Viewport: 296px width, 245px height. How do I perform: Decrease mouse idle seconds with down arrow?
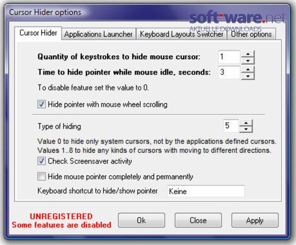click(248, 76)
